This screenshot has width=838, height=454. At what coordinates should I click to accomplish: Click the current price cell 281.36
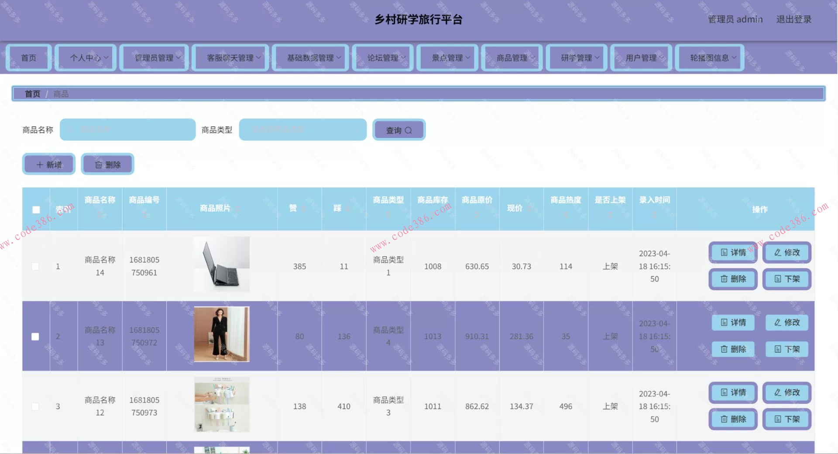pyautogui.click(x=522, y=337)
